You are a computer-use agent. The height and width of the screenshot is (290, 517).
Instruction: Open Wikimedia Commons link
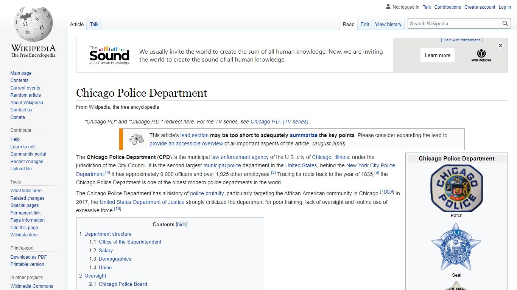32,286
